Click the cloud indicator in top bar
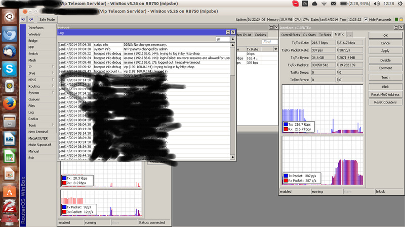Screen dimensions: 405x227 pos(314,4)
